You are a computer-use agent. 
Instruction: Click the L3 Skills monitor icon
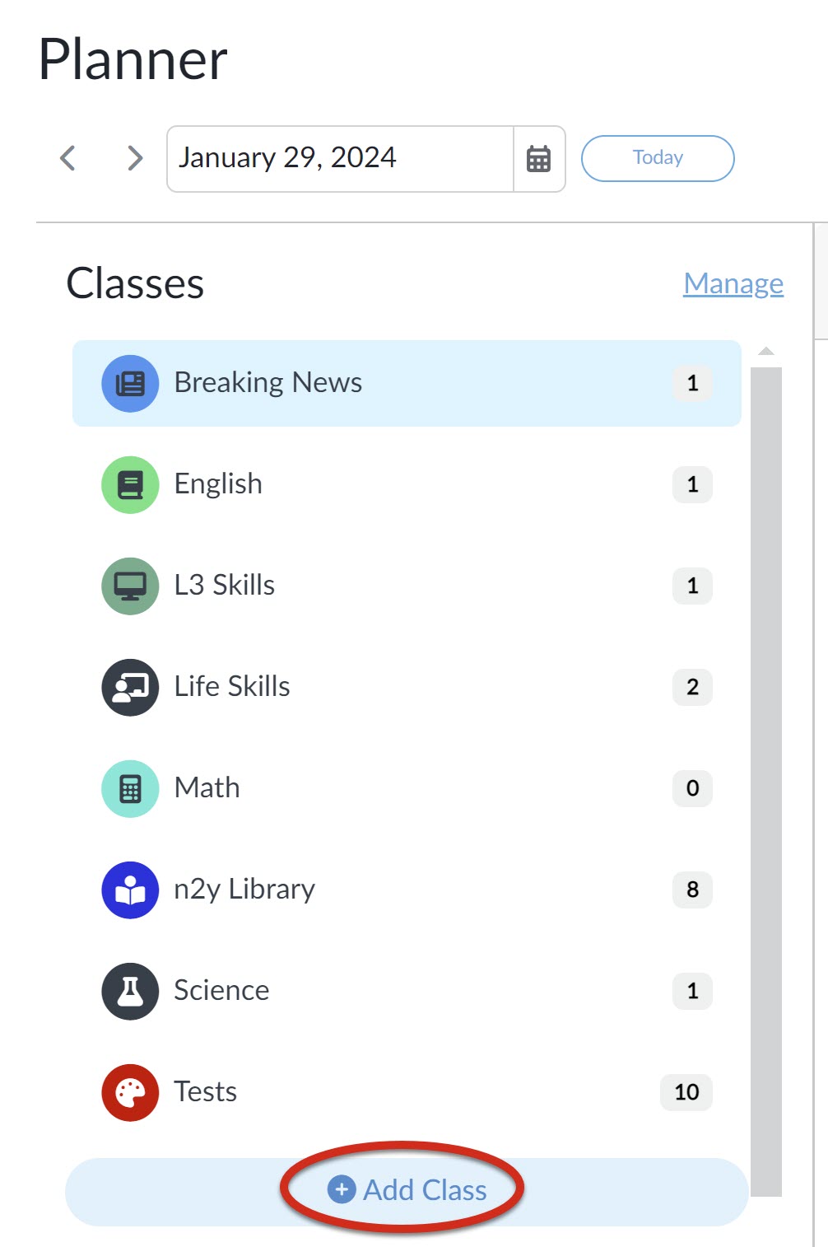(x=130, y=586)
